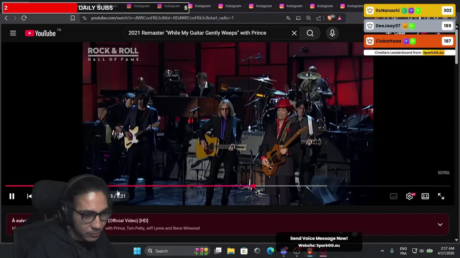Open the translate page icon

pyautogui.click(x=288, y=18)
